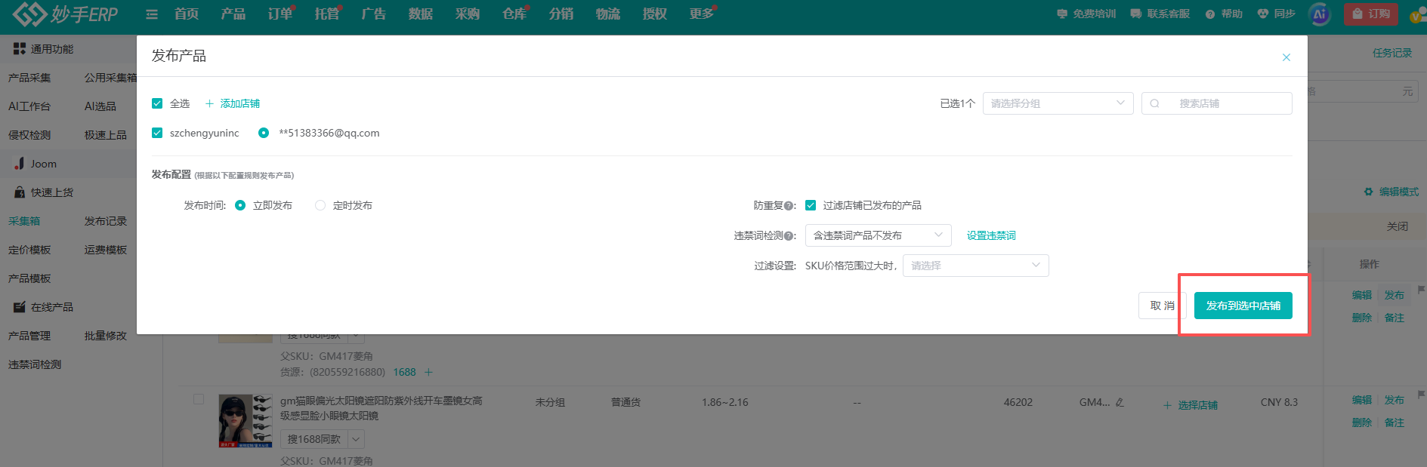Screen dimensions: 1427x467
Task: Click the search magnifier in 搜索店铺
Action: point(1155,103)
